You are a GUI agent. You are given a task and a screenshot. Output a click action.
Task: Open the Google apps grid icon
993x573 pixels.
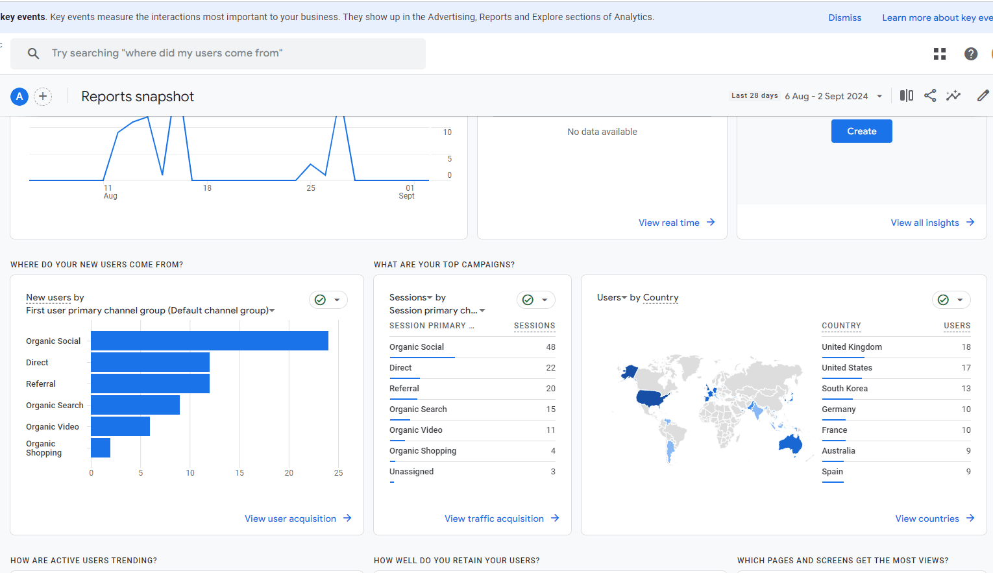click(940, 54)
